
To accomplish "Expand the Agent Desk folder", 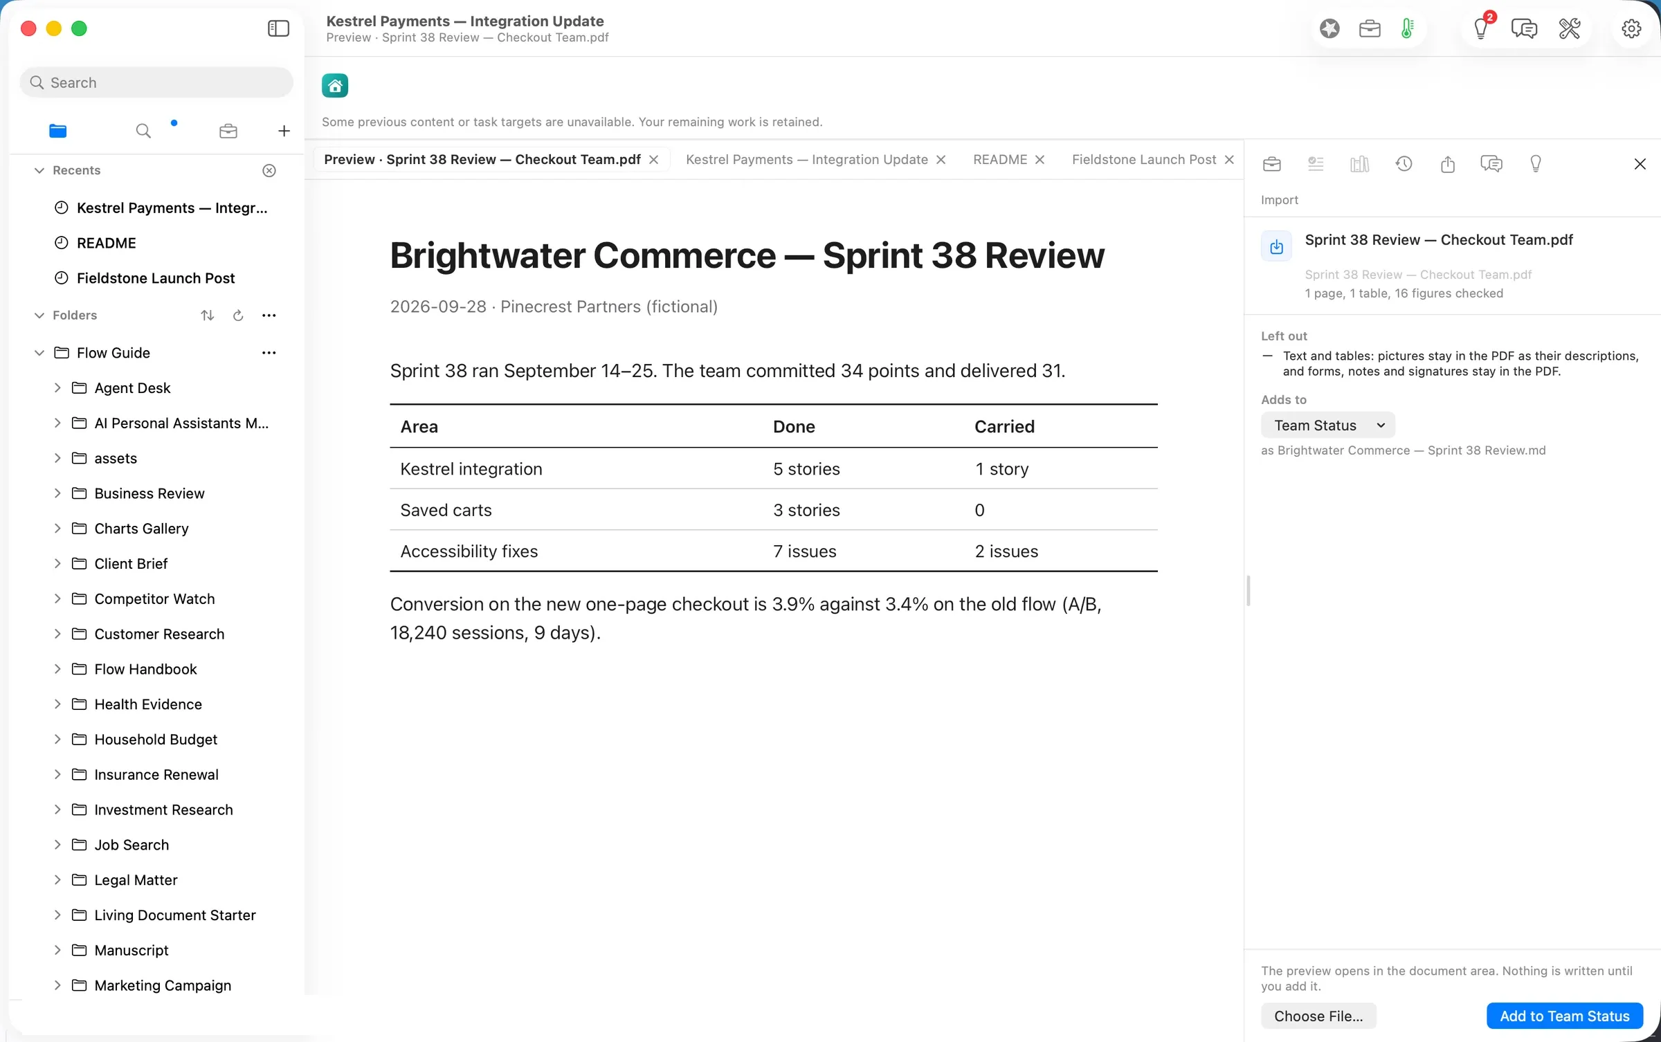I will 57,388.
